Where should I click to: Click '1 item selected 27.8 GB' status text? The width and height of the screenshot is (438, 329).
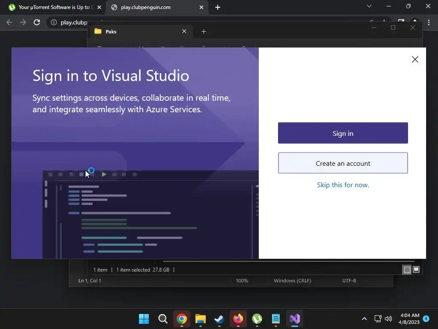[x=143, y=270]
